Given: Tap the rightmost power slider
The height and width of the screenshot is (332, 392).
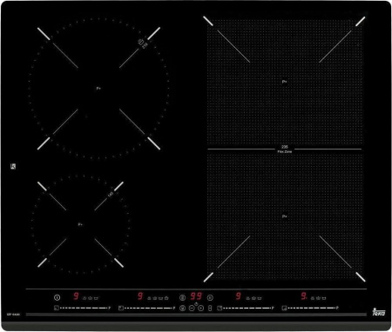Looking at the screenshot, I should [x=312, y=309].
